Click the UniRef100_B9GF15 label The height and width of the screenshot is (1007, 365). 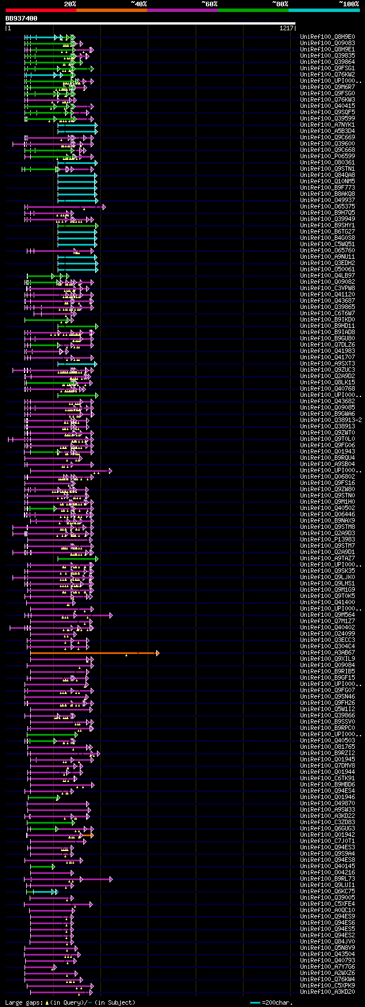327,678
